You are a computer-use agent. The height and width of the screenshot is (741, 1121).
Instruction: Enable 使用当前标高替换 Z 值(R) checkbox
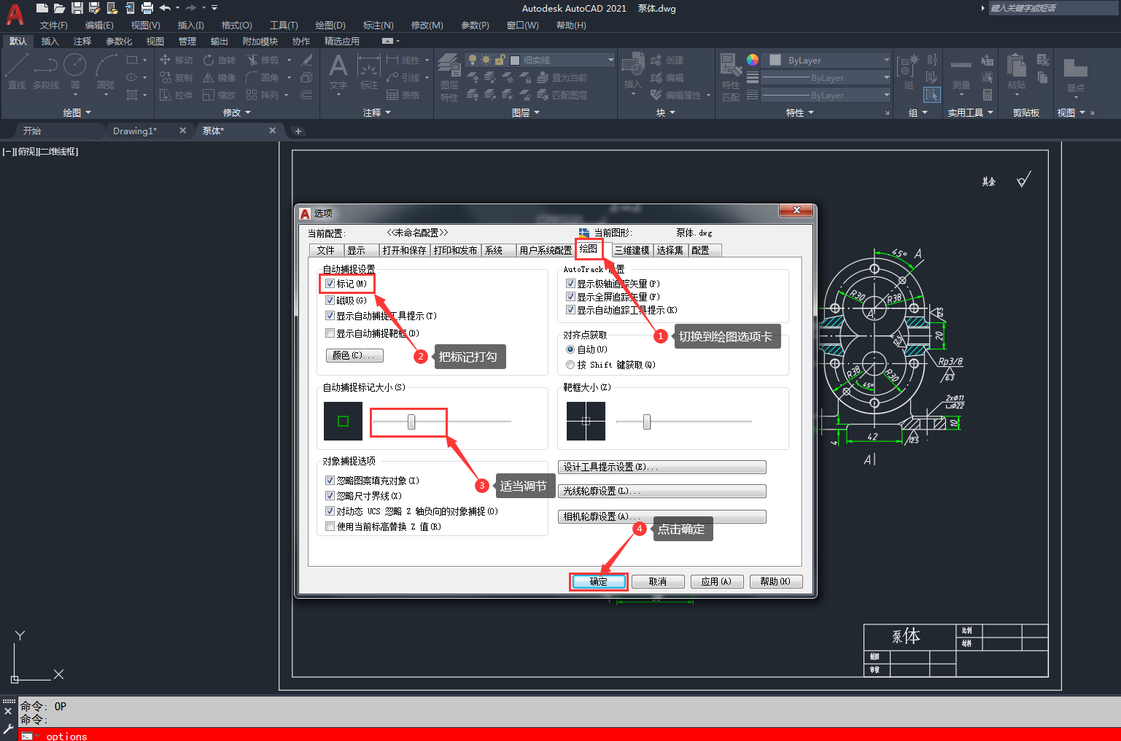pos(330,527)
